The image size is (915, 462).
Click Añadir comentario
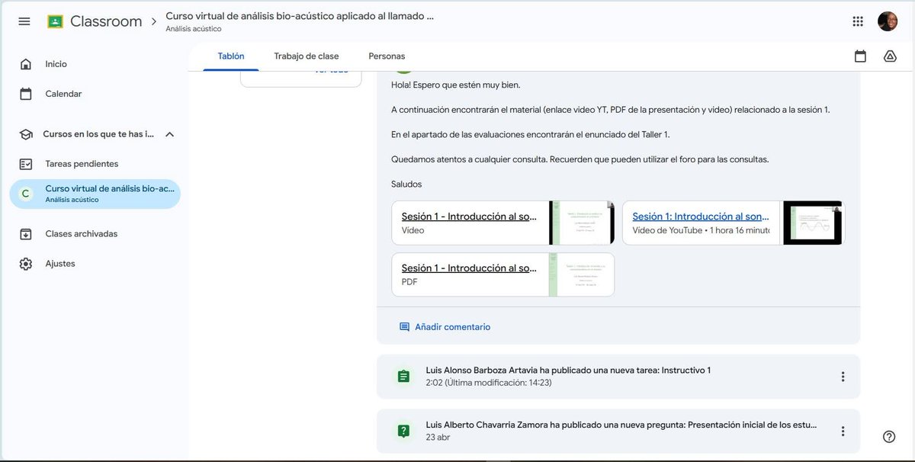click(x=452, y=327)
